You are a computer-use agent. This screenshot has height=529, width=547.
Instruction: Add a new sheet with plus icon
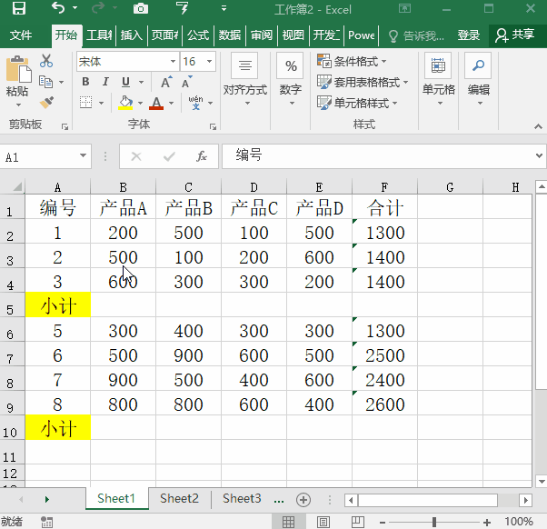tap(303, 499)
